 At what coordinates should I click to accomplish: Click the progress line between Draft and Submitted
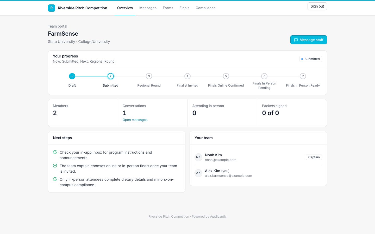point(91,76)
